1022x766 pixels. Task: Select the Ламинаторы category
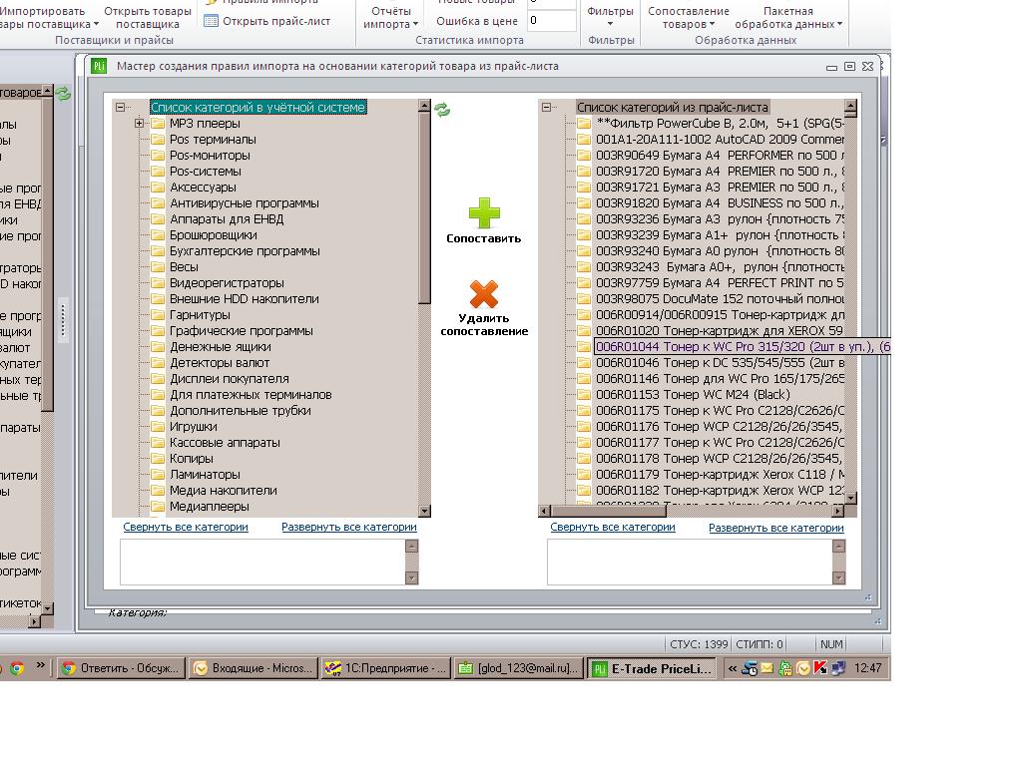click(205, 474)
